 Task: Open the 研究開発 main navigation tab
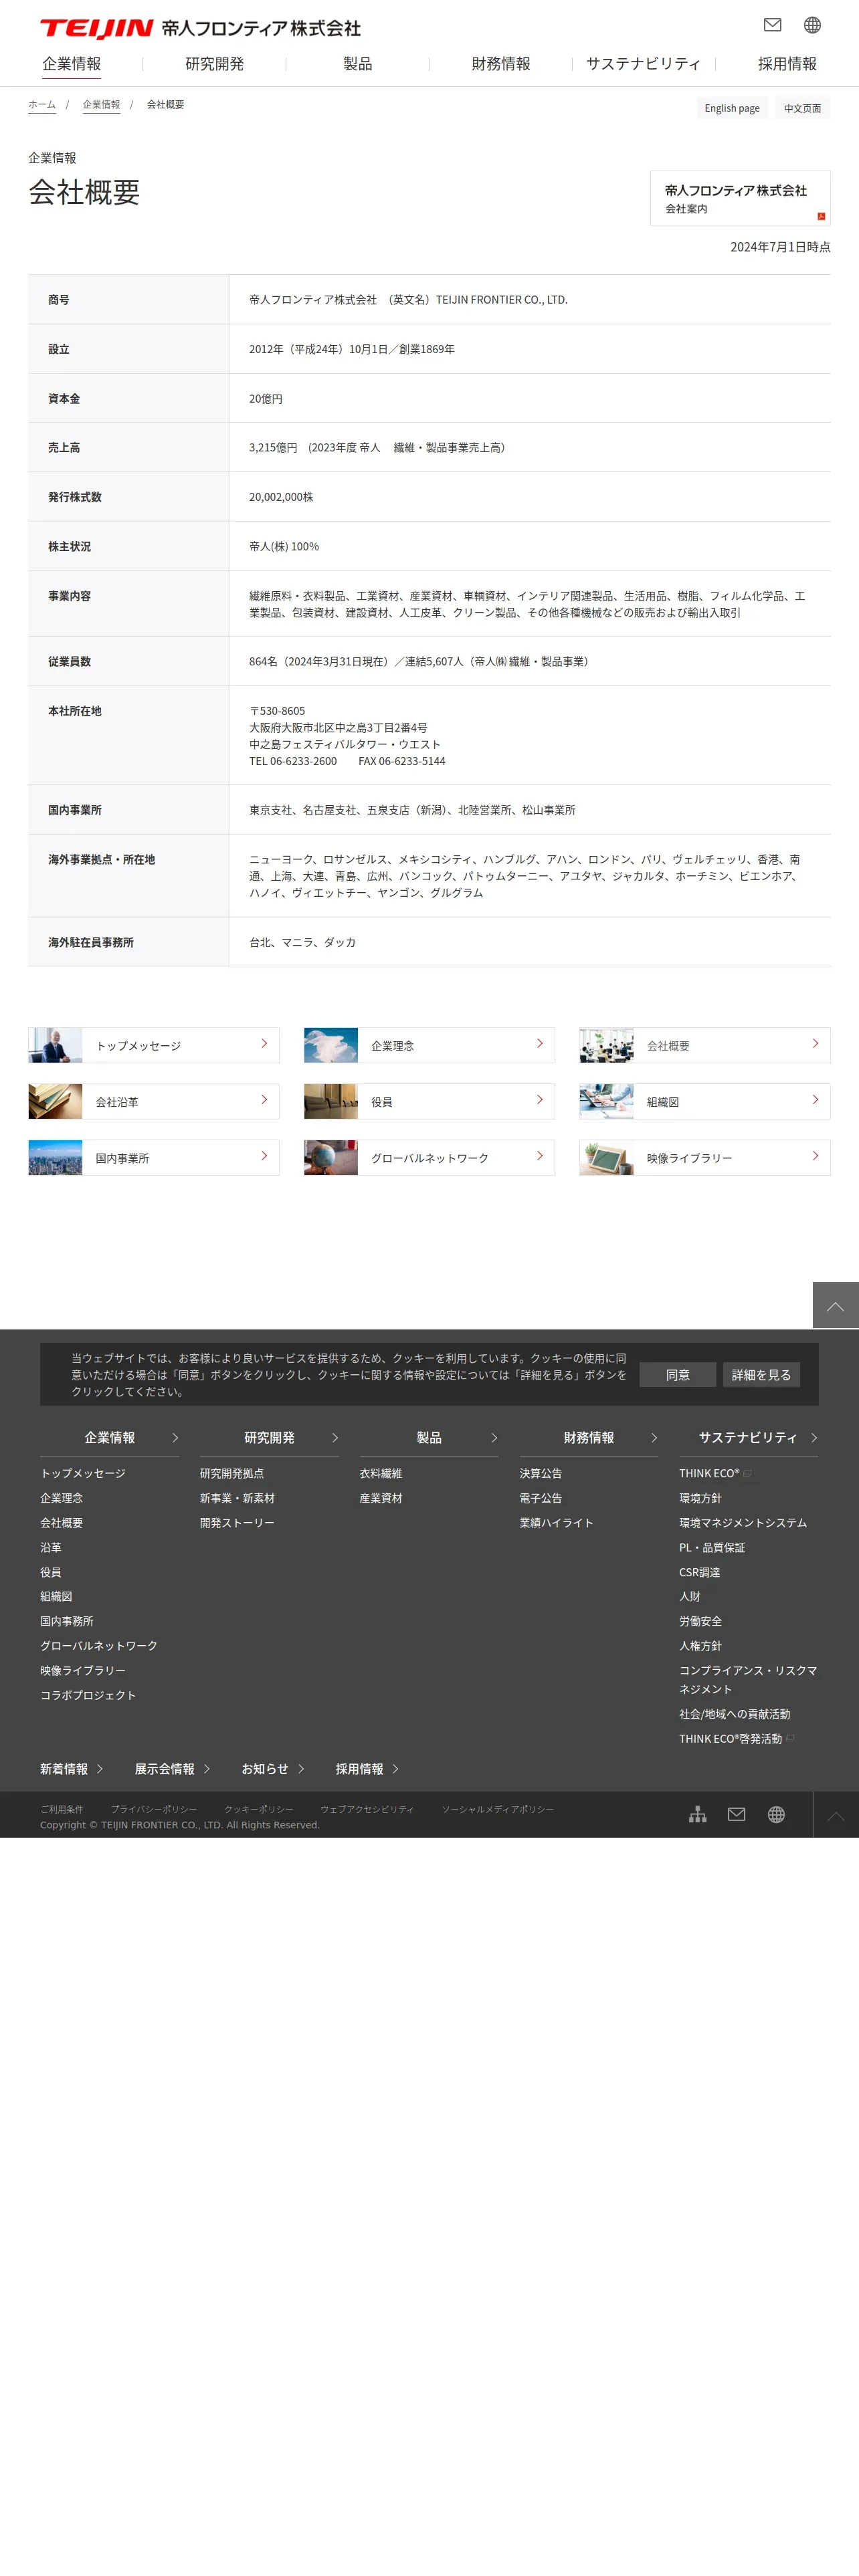(215, 64)
